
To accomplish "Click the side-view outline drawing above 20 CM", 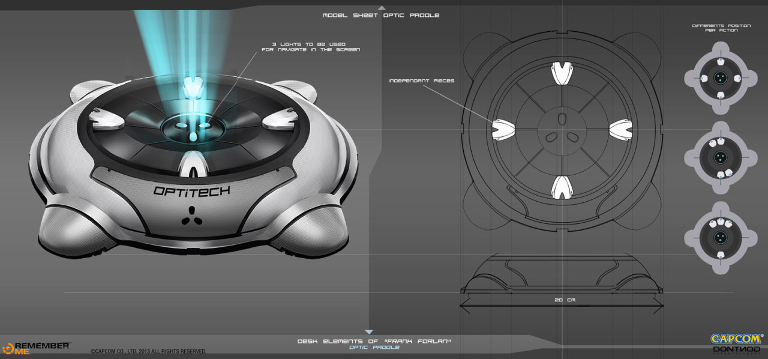I will (x=562, y=272).
